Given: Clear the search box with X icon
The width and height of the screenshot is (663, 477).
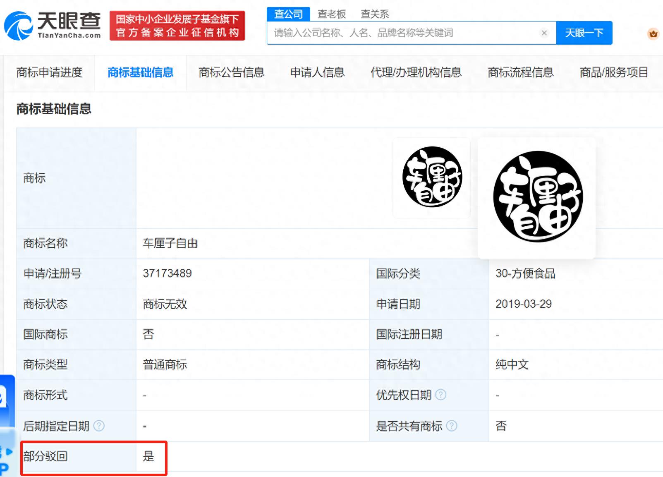Looking at the screenshot, I should point(544,33).
